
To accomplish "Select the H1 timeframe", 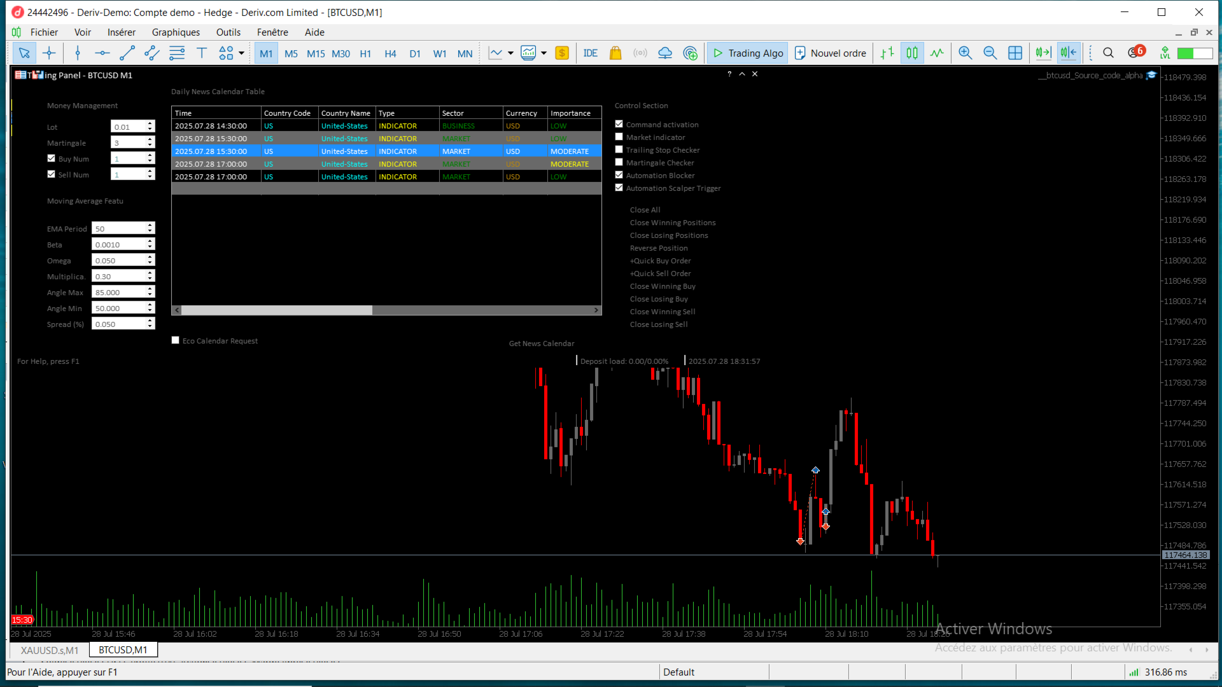I will tap(365, 53).
